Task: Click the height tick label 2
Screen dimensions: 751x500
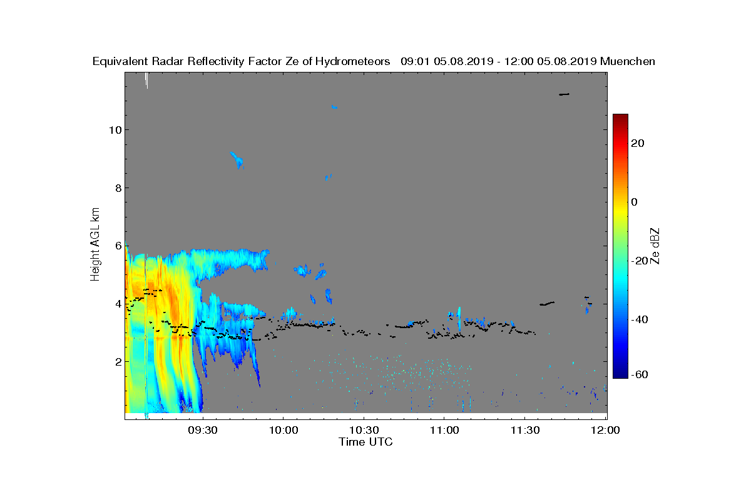Action: (x=117, y=362)
